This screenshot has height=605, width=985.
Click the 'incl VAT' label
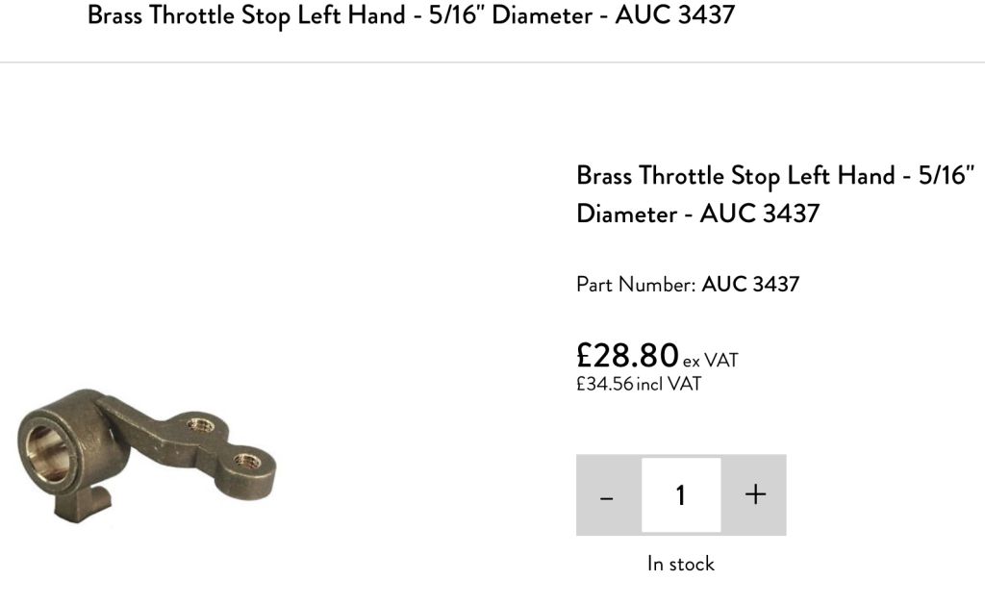(669, 384)
